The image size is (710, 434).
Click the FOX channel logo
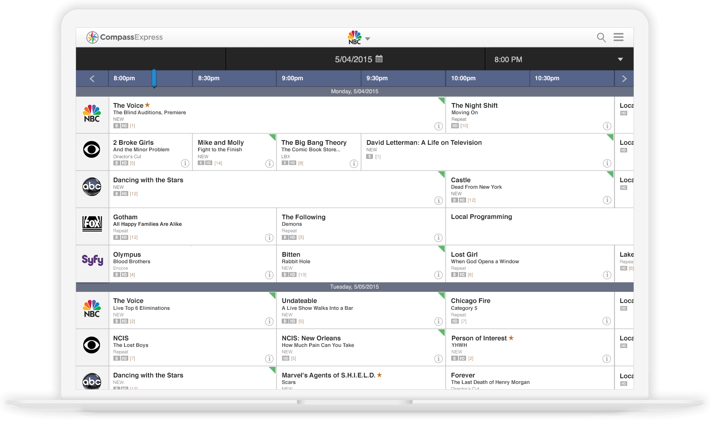(92, 224)
